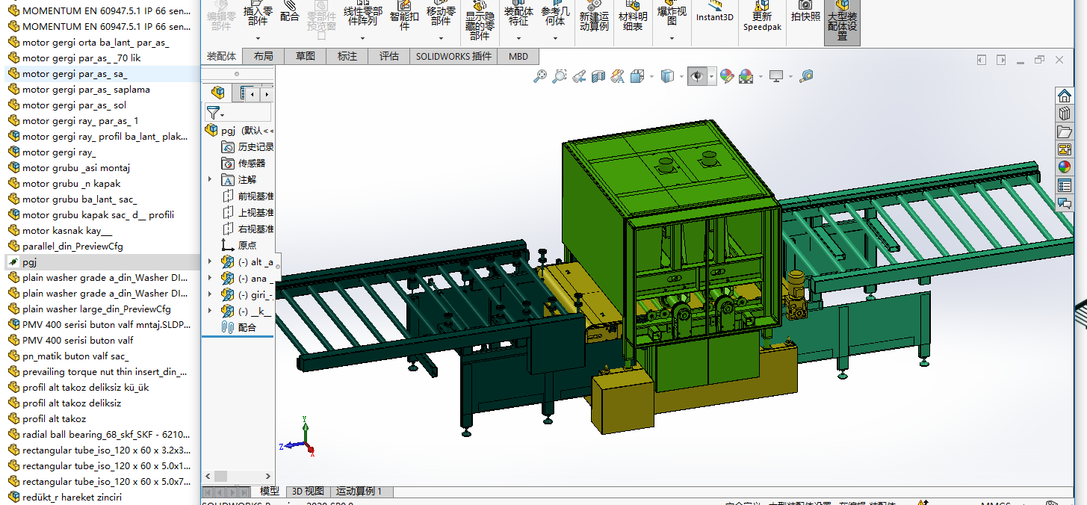The height and width of the screenshot is (505, 1087).
Task: Click the File Explorer folder icon in task pane
Action: point(1065,131)
